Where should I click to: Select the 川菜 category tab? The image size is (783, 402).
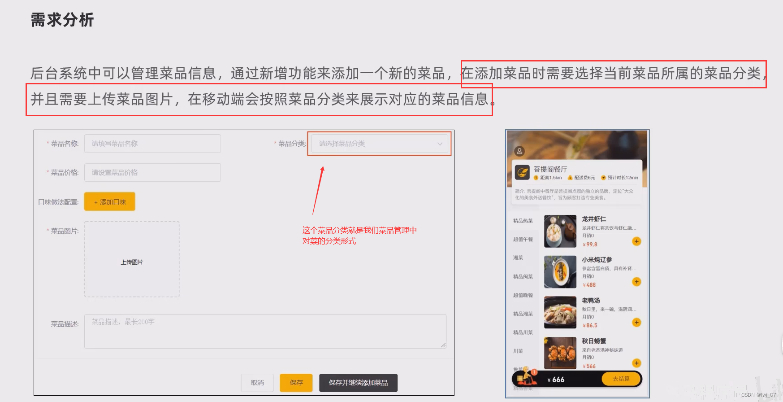point(518,351)
